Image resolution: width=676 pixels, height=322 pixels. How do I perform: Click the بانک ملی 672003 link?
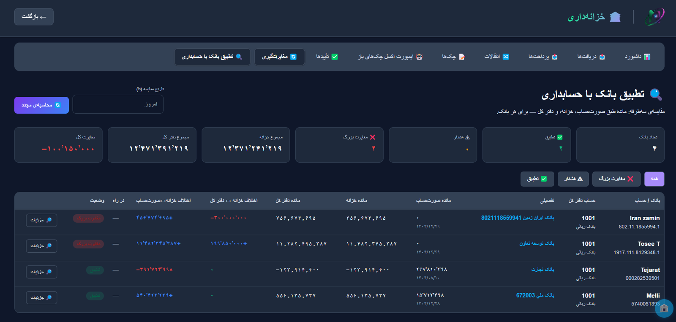click(x=535, y=295)
